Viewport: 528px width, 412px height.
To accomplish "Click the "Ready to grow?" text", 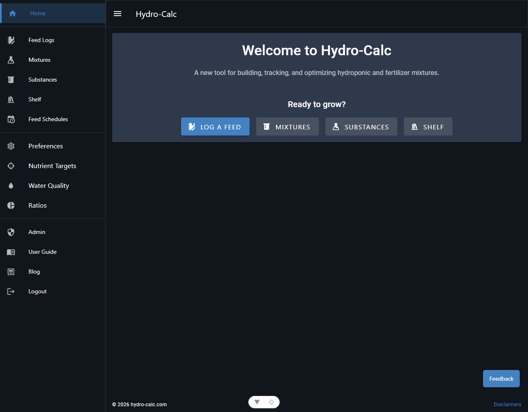I will tap(317, 104).
